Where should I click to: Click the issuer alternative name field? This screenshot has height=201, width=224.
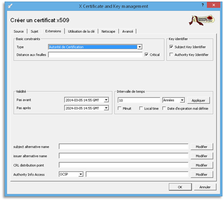click(x=124, y=156)
